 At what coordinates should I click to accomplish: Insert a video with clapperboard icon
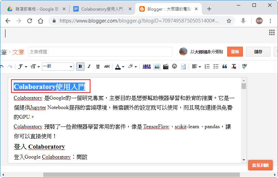point(166,66)
